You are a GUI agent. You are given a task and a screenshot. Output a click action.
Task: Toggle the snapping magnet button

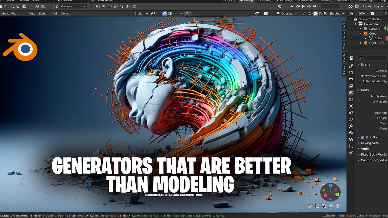click(165, 13)
